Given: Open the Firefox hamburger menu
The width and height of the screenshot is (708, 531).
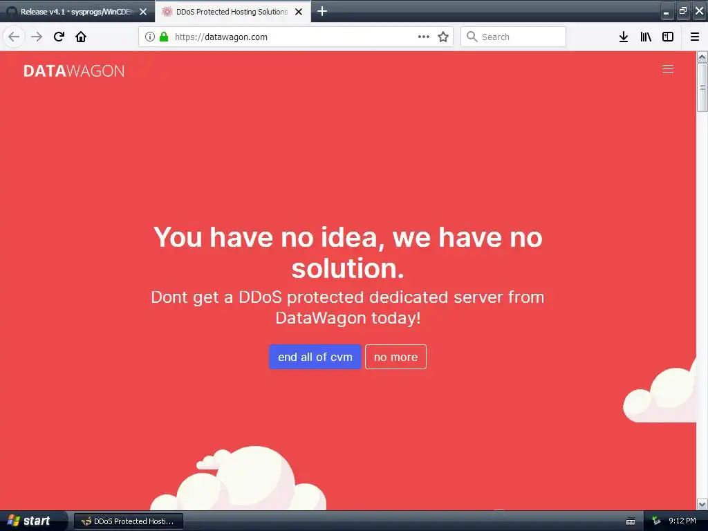Looking at the screenshot, I should 695,37.
